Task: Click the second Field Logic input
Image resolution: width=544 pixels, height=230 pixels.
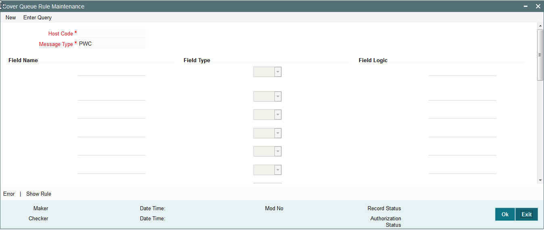Action: pyautogui.click(x=462, y=96)
